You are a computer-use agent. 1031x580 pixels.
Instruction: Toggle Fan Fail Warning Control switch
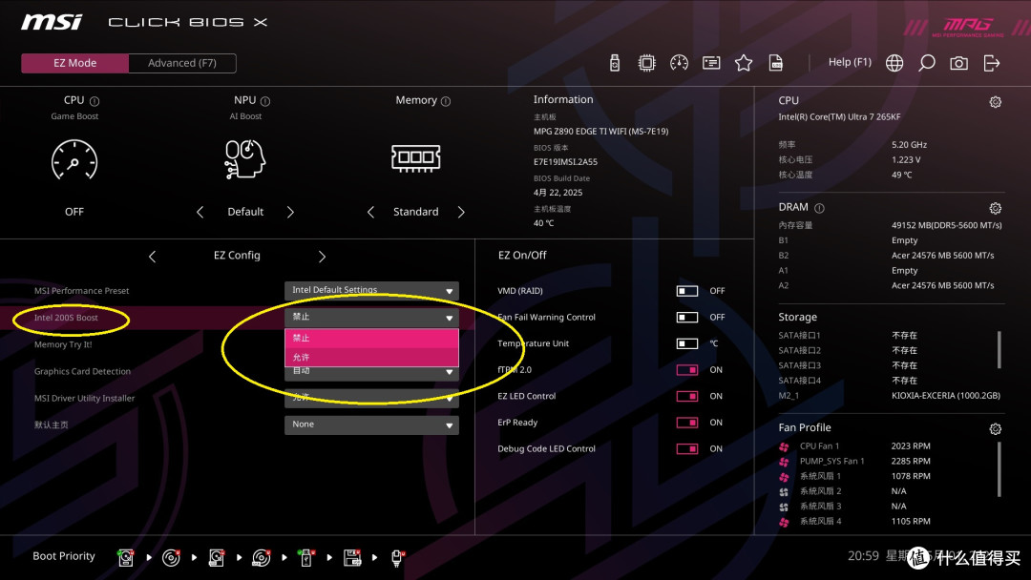point(687,318)
